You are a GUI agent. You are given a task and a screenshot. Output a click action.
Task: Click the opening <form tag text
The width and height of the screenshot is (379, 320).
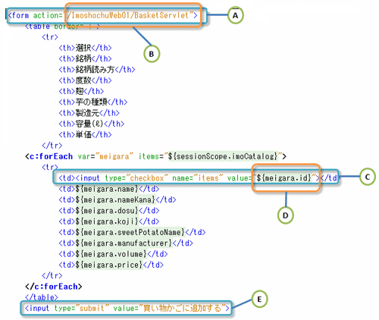coord(19,15)
